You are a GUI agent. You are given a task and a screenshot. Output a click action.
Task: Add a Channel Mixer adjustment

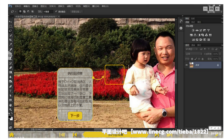206,35
